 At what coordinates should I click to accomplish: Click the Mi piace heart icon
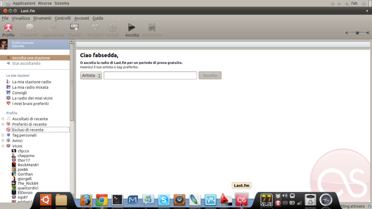click(x=95, y=27)
